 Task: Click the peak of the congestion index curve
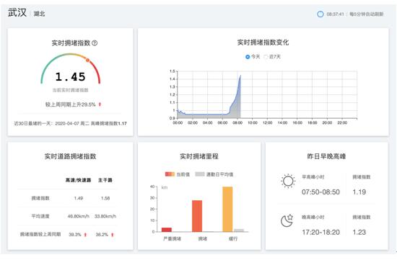point(240,76)
